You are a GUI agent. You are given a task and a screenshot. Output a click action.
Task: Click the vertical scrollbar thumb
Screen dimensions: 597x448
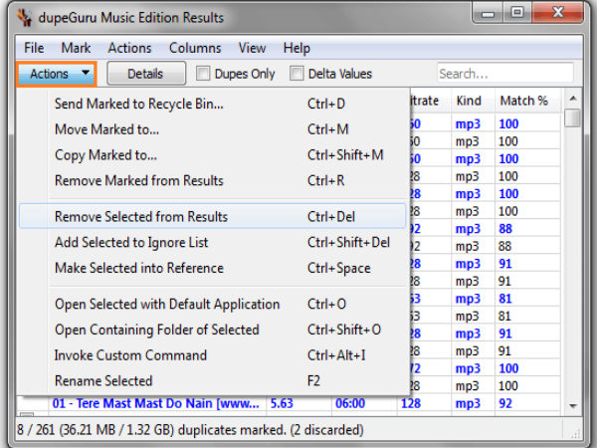573,118
